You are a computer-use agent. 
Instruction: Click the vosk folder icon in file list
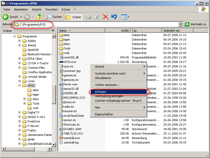point(61,53)
